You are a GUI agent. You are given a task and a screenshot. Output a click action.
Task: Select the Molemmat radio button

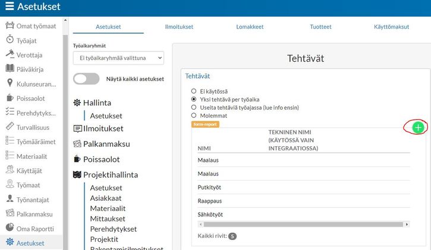click(194, 116)
